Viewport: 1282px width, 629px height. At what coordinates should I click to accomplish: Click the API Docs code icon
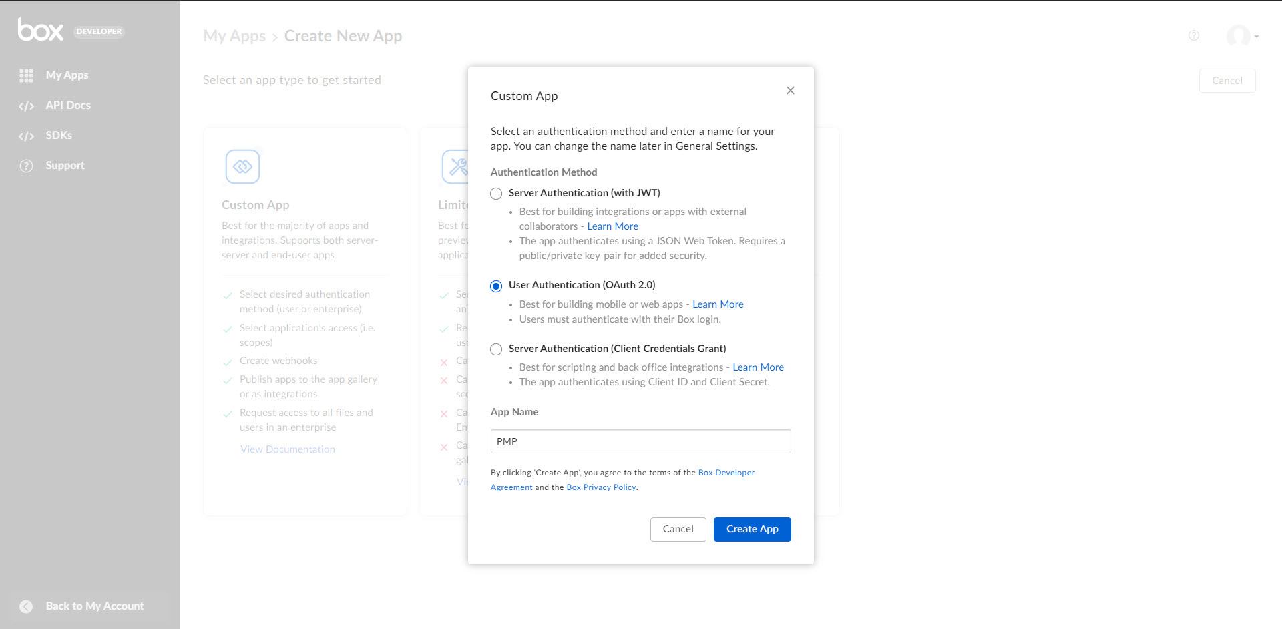click(26, 106)
